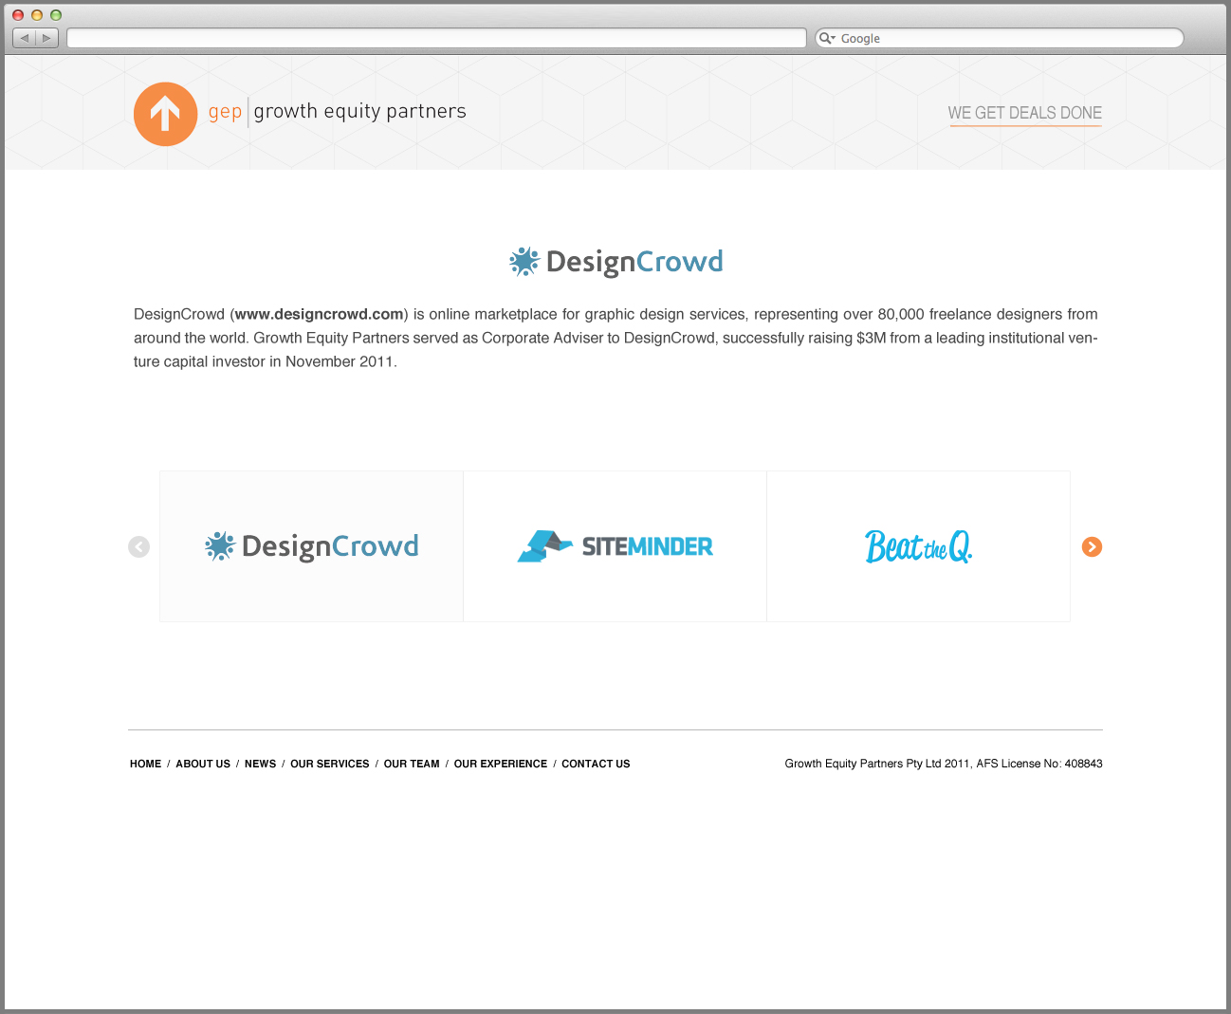
Task: Click the AFS License No: 408843 footer text
Action: [x=1039, y=764]
